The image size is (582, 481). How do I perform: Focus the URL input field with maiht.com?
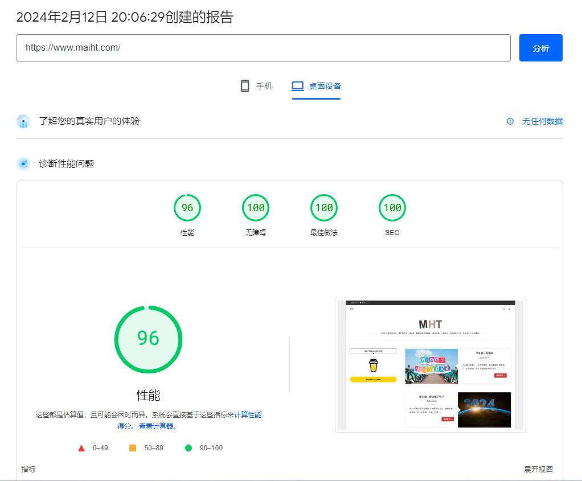click(264, 48)
